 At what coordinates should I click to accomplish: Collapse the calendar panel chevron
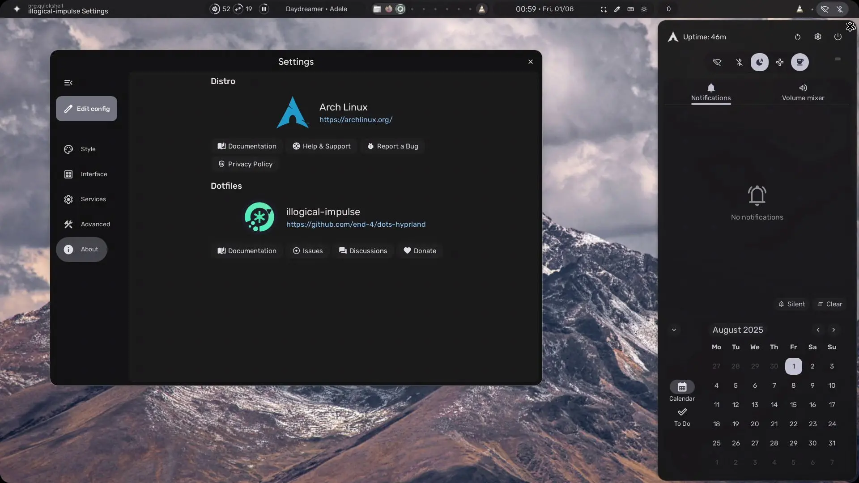pyautogui.click(x=674, y=330)
